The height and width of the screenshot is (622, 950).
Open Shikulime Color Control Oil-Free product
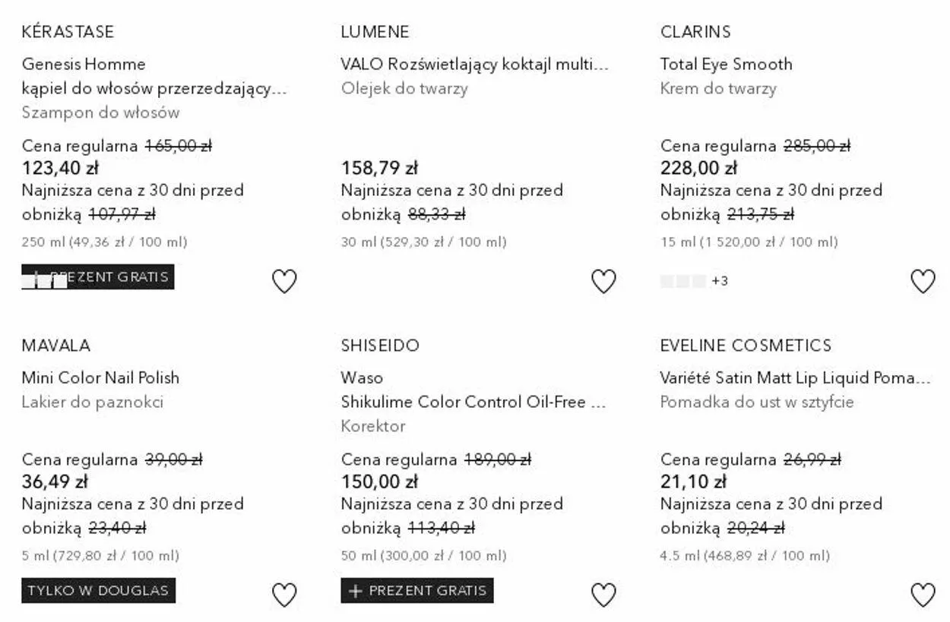(x=473, y=402)
